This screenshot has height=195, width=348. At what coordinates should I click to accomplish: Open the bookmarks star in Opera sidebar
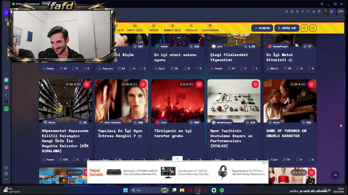(6, 19)
